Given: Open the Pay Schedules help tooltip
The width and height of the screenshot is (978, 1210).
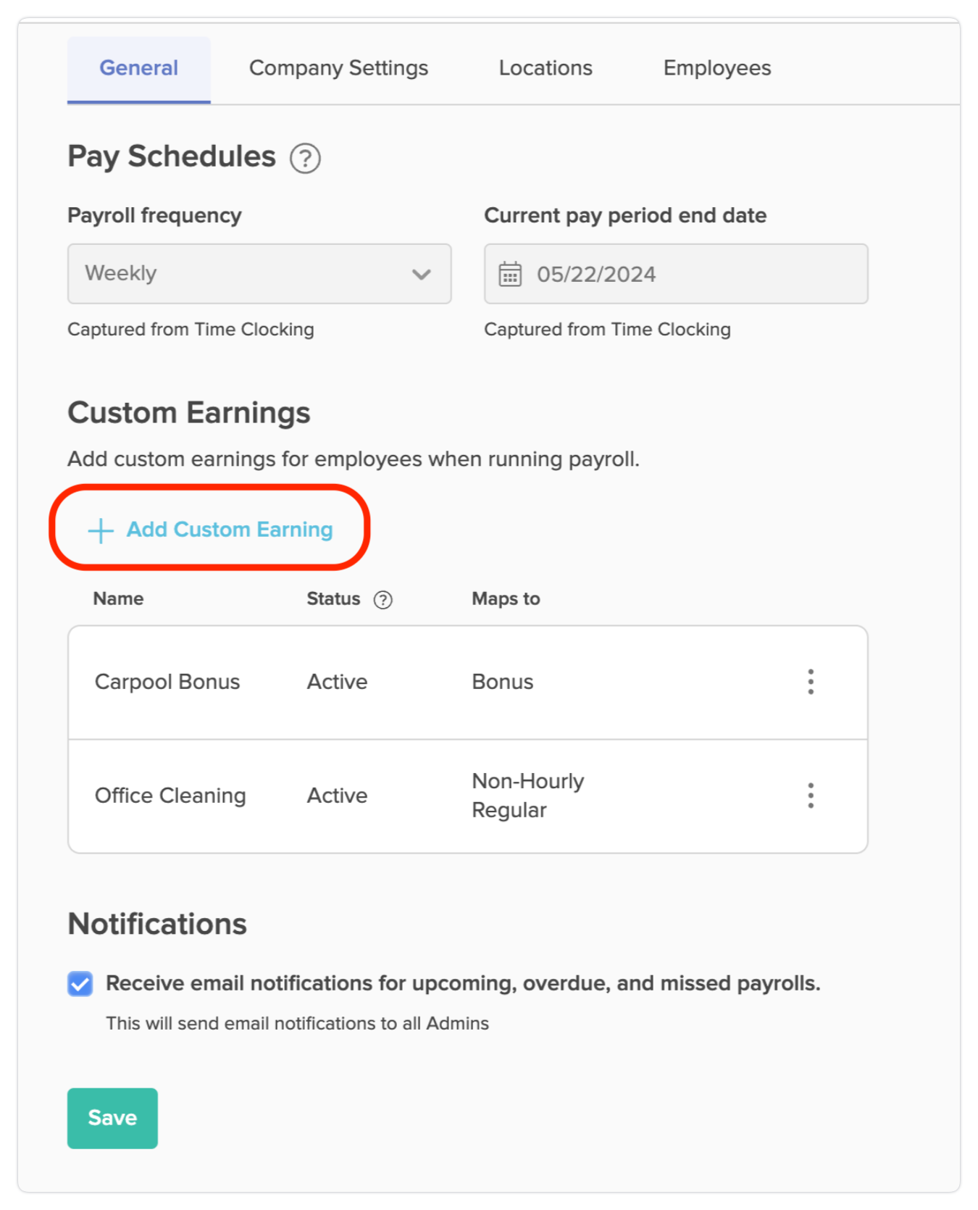Looking at the screenshot, I should click(x=305, y=158).
